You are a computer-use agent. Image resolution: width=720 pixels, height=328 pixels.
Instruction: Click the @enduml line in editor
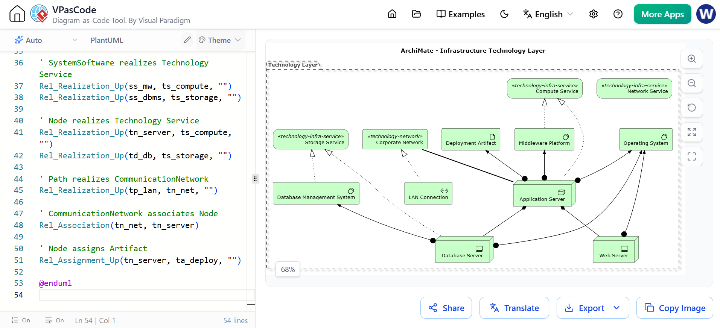point(55,283)
